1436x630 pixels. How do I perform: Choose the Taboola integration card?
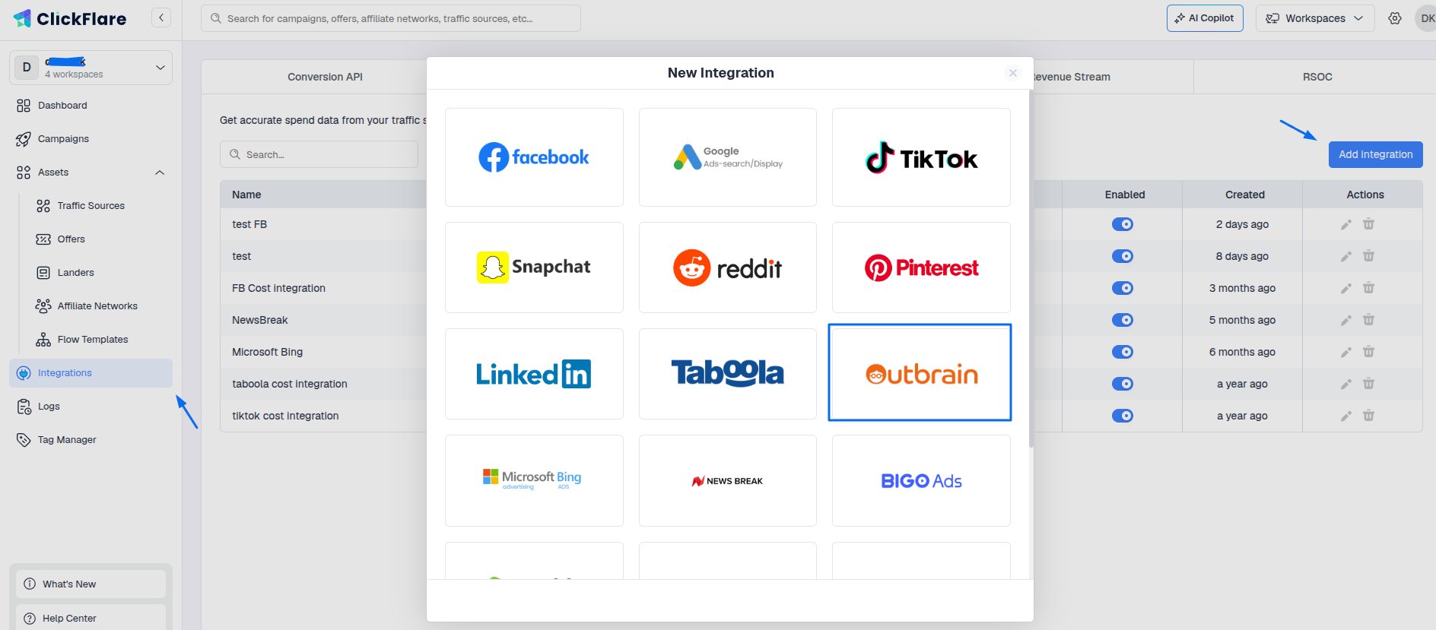[728, 374]
